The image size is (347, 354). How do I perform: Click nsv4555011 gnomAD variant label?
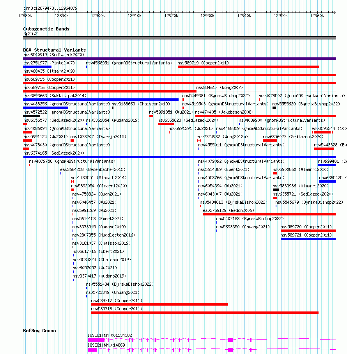[x=241, y=145]
